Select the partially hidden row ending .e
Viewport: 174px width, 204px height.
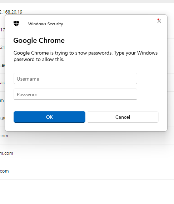click(x=3, y=65)
